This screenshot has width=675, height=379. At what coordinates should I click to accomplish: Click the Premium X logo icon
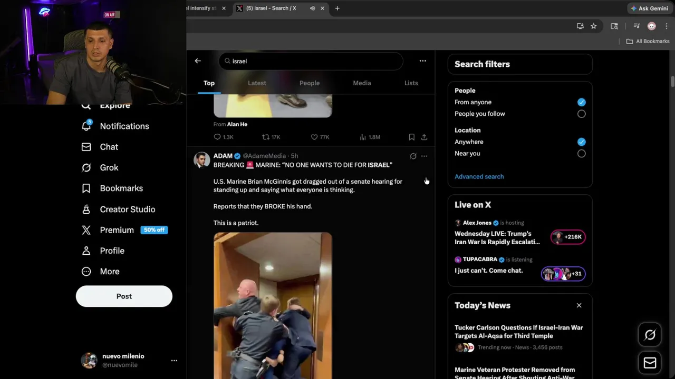point(86,230)
